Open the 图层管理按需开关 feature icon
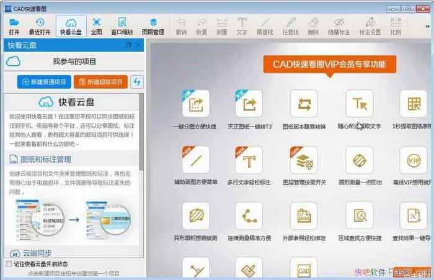Screen dimensions: 434x280 coord(304,160)
